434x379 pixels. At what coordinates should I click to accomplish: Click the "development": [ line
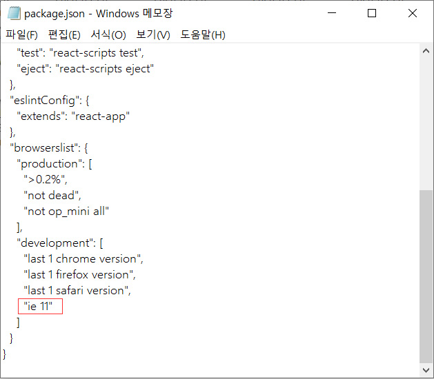(x=60, y=243)
